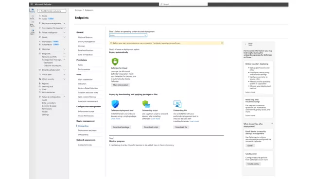Click the Assets sidebar icon
Screen dimensions: 316x179
pyautogui.click(x=40, y=37)
